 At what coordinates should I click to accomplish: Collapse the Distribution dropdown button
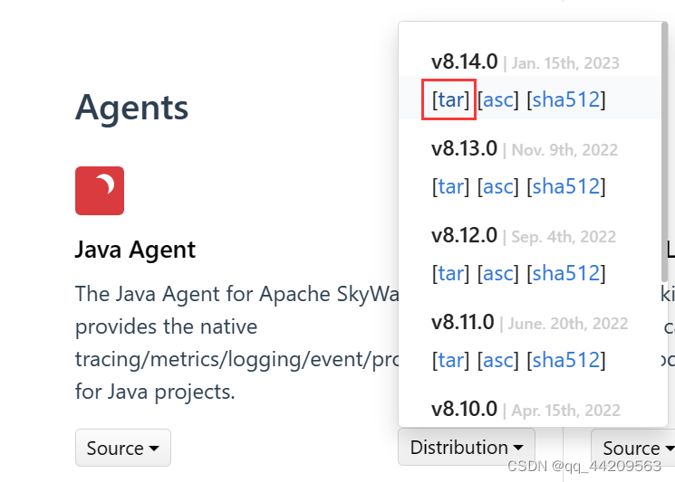[x=466, y=447]
